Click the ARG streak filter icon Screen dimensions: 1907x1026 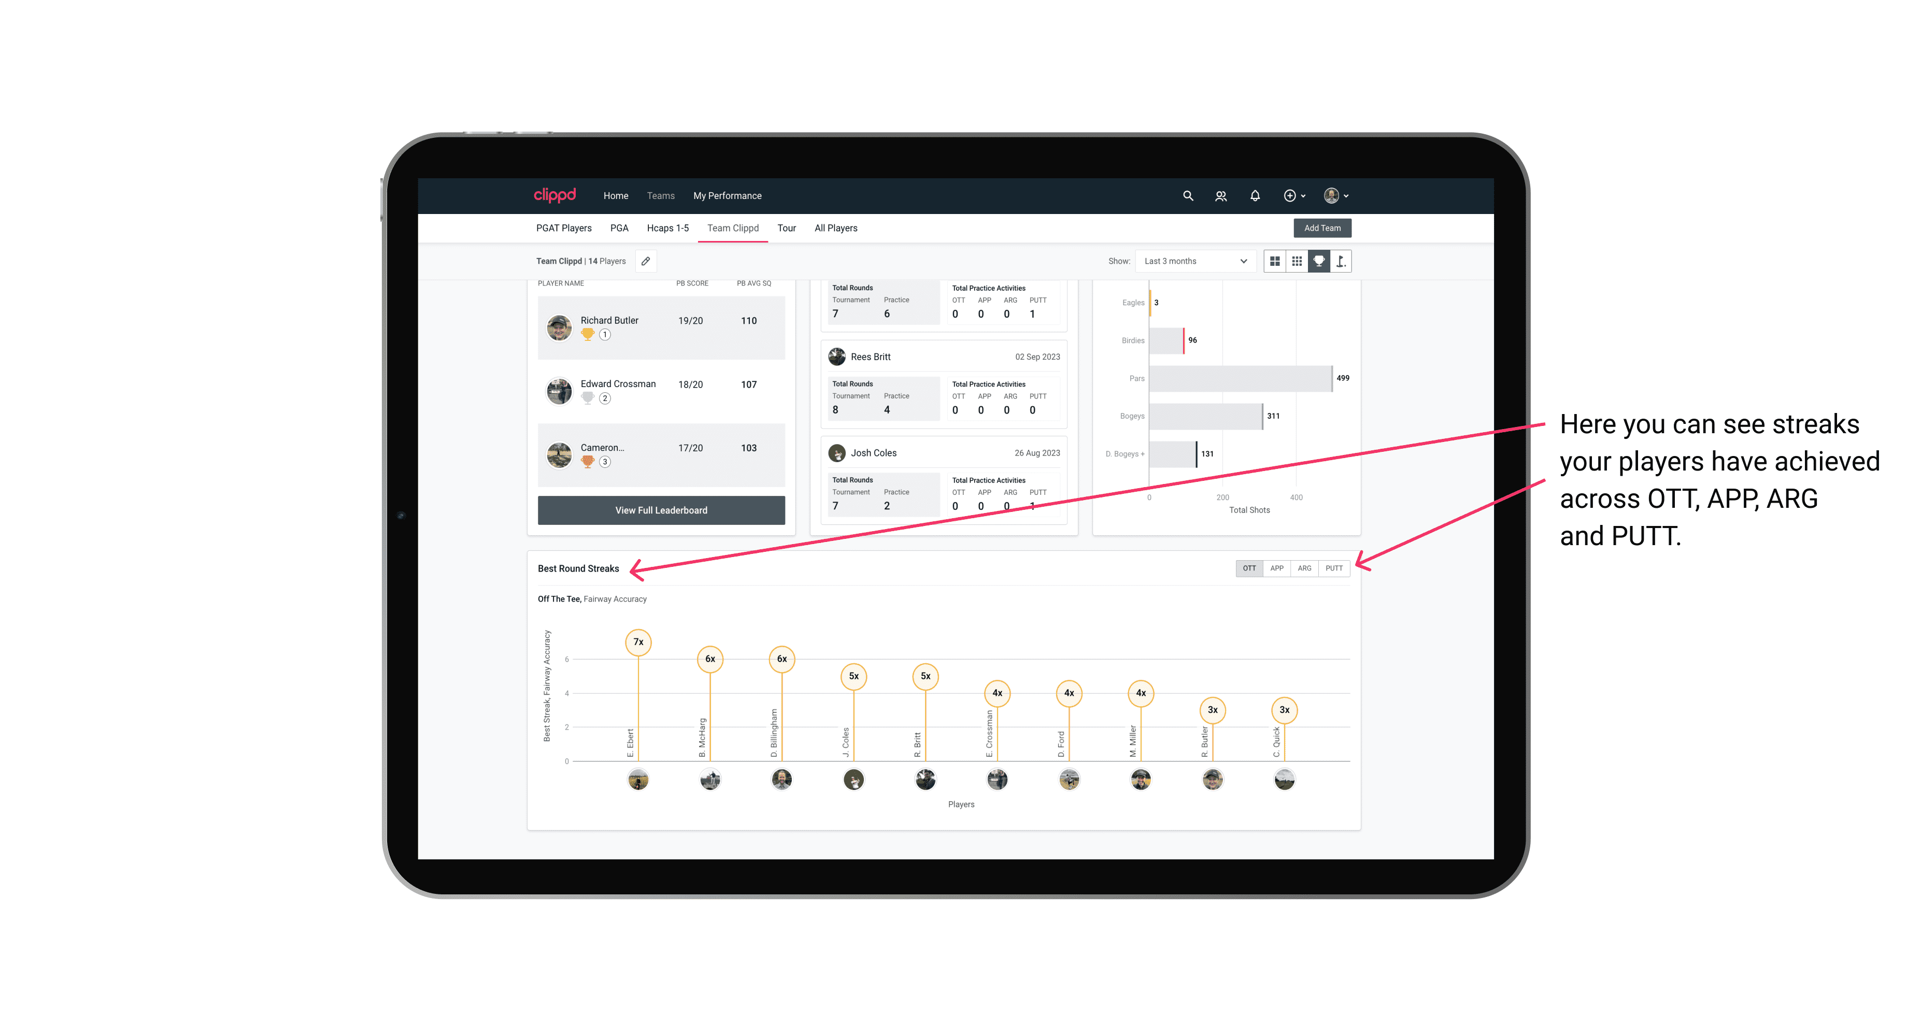click(x=1306, y=567)
